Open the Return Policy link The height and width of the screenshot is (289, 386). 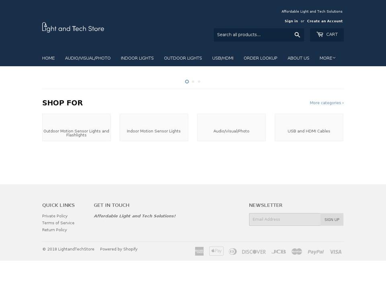pos(54,230)
